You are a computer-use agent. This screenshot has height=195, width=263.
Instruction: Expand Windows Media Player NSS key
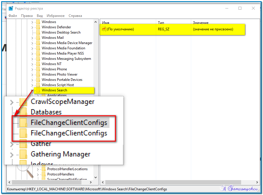32,53
